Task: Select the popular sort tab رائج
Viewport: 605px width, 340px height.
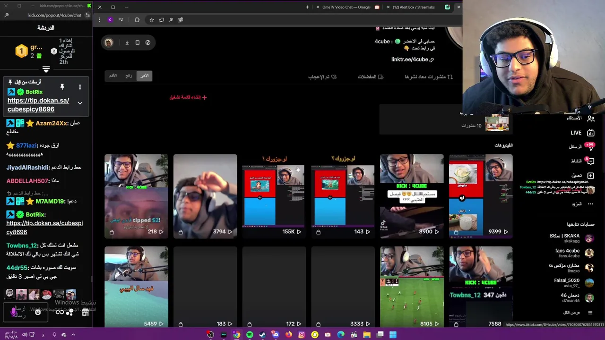Action: (x=129, y=76)
